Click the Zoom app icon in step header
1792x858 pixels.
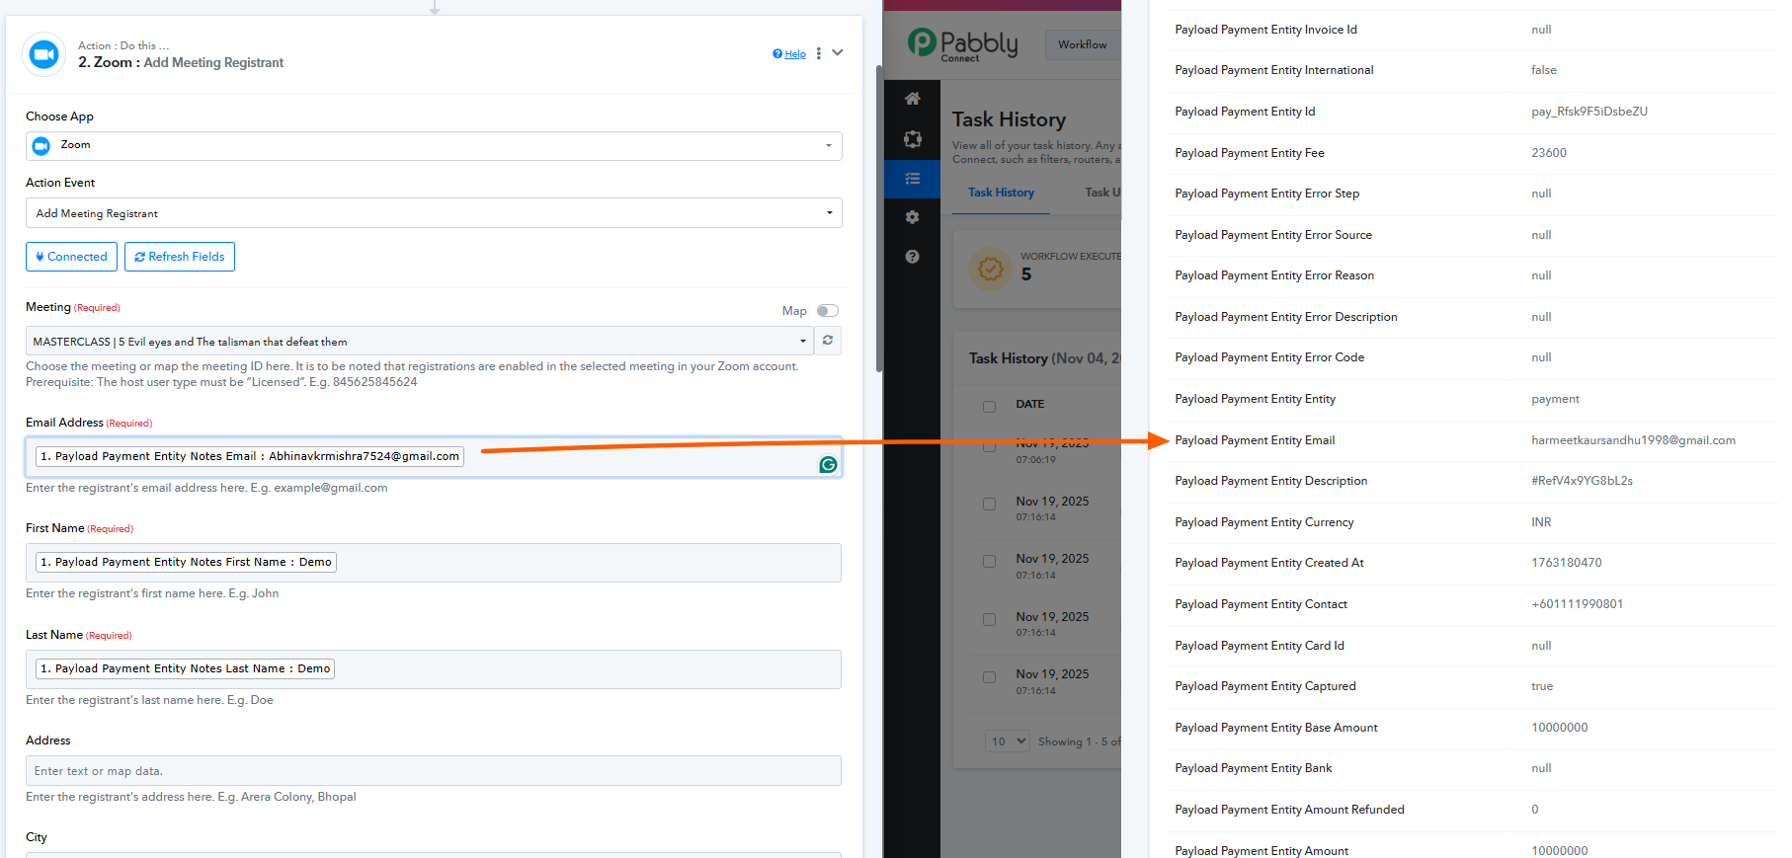tap(43, 54)
